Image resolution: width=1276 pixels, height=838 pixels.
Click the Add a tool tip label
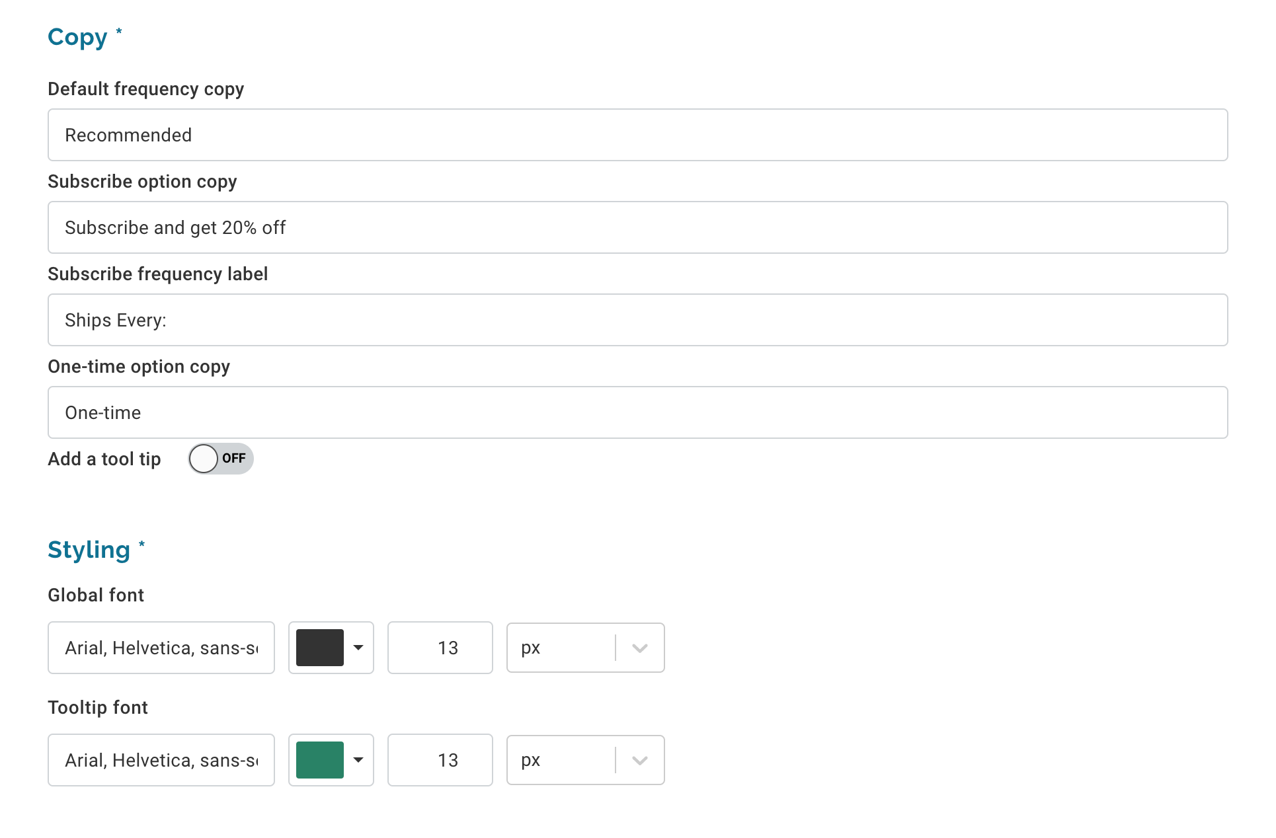[x=104, y=459]
